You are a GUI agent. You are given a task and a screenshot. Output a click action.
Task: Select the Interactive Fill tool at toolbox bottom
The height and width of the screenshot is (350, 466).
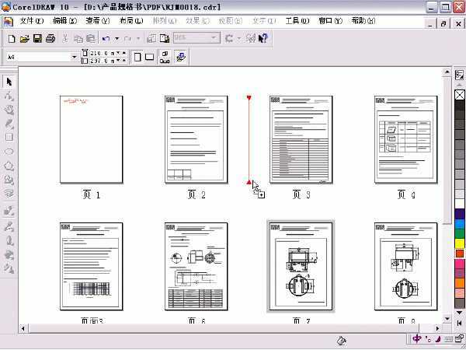click(x=9, y=268)
